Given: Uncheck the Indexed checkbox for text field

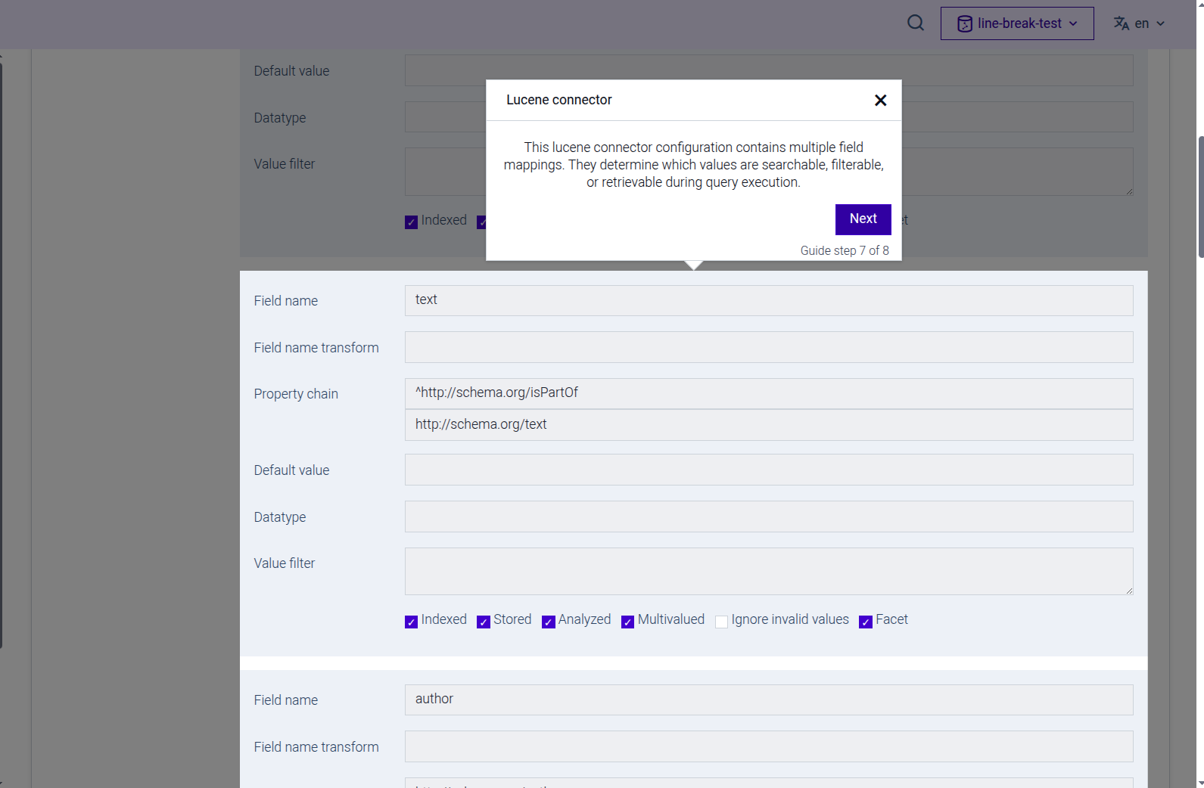Looking at the screenshot, I should click(412, 622).
